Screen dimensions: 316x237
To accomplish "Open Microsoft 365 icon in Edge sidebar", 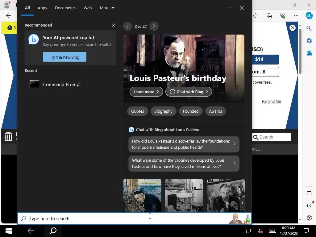I will tap(309, 41).
